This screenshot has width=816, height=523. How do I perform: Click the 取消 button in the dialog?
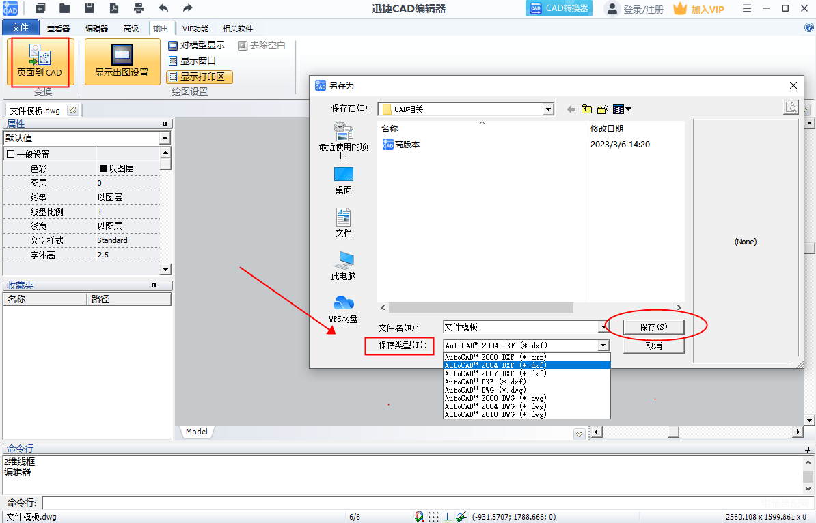click(x=653, y=345)
